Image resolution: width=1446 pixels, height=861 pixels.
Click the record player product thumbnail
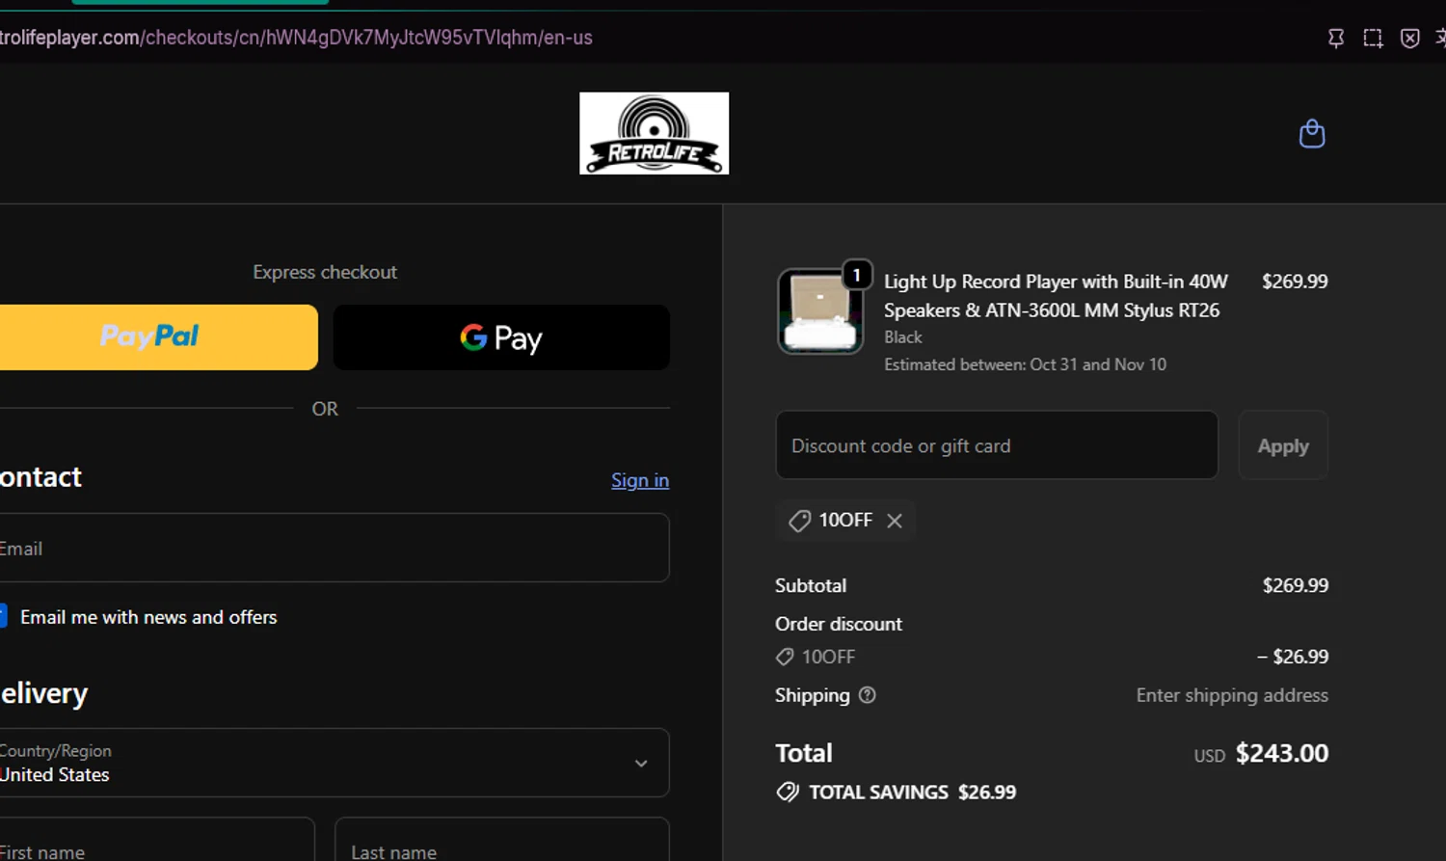tap(820, 311)
